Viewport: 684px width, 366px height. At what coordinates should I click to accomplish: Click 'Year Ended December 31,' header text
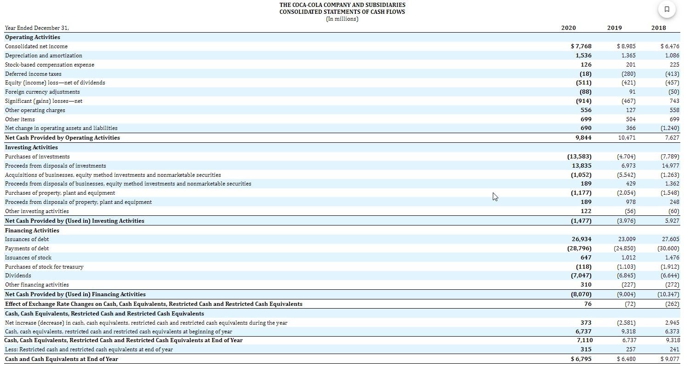(37, 28)
